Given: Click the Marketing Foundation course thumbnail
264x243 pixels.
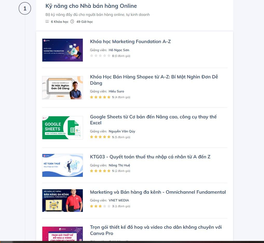Looking at the screenshot, I should [x=62, y=50].
